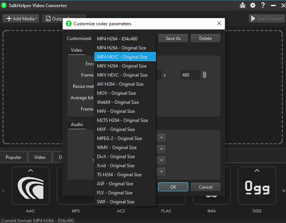Choose AVI H264 - Original Size preset
Viewport: 286px width, 223px height.
pyautogui.click(x=125, y=84)
